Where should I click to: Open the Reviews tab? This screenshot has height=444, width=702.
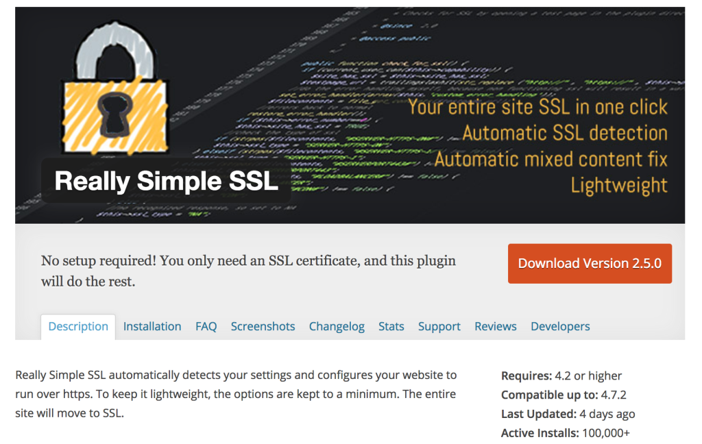pyautogui.click(x=496, y=326)
